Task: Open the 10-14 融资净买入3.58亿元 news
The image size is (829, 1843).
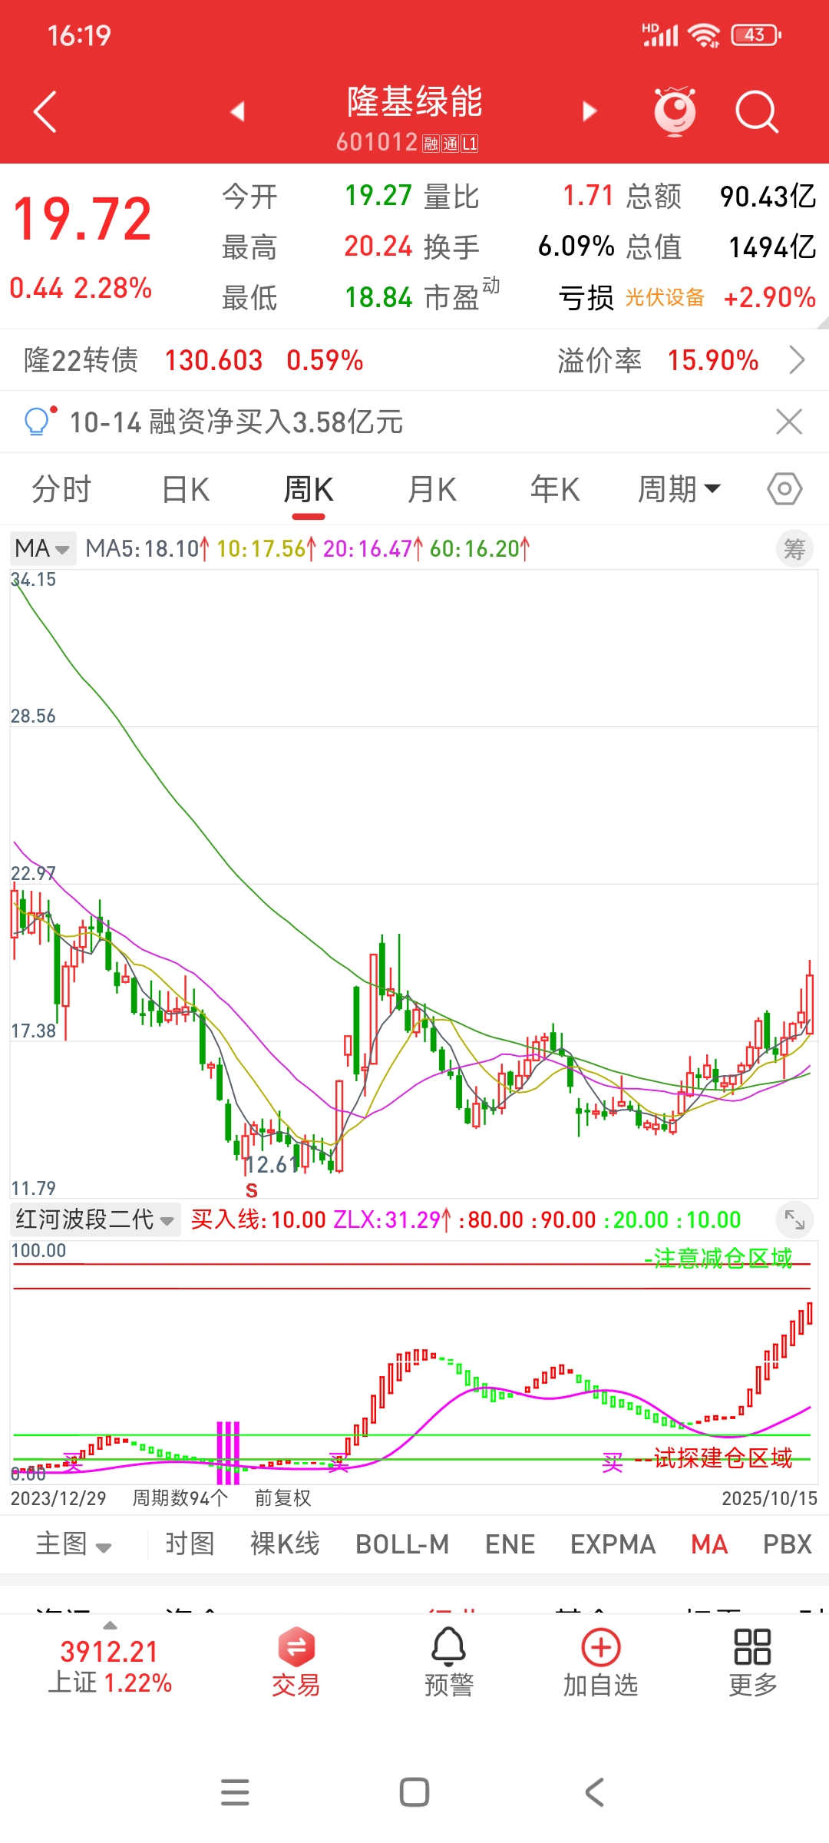Action: pyautogui.click(x=236, y=422)
